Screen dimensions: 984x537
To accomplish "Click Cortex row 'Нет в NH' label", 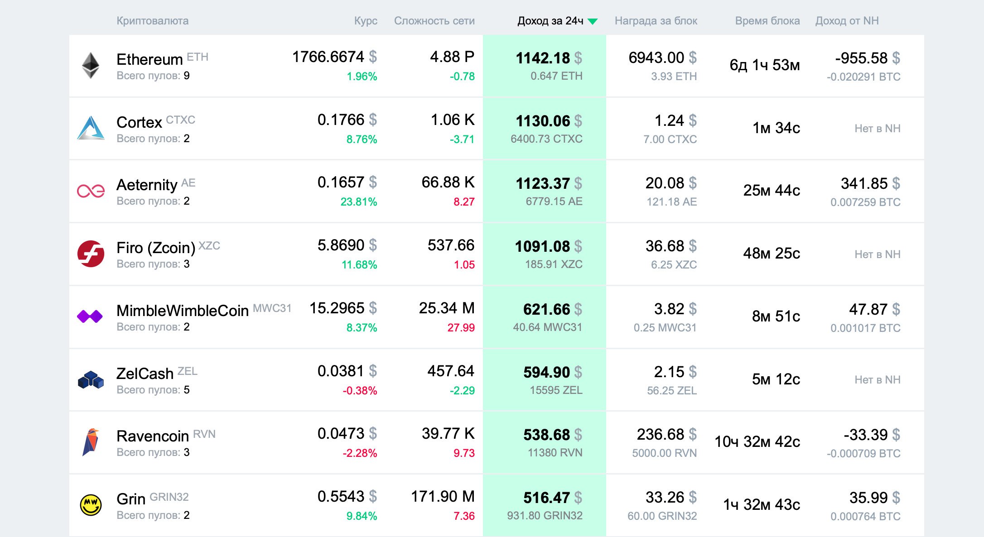I will coord(877,129).
